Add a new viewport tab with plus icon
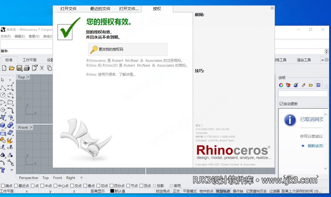The width and height of the screenshot is (331, 197). coord(81,178)
